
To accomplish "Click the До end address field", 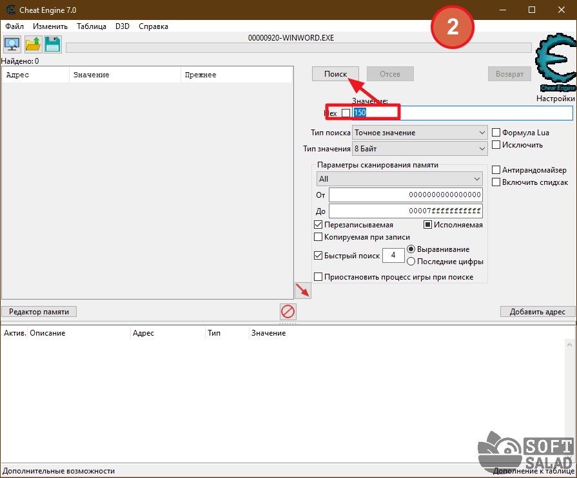I will coord(406,211).
